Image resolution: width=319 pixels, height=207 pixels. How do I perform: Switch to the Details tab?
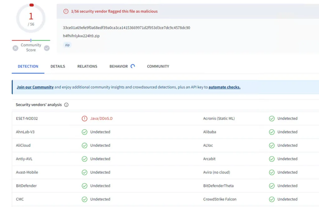[57, 66]
